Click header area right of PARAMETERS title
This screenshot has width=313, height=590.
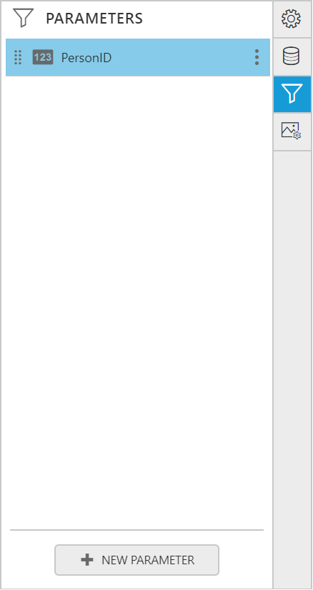pos(207,18)
